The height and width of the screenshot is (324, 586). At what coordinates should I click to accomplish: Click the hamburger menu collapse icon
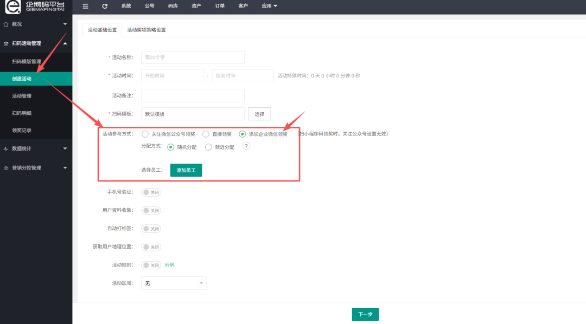pos(85,6)
